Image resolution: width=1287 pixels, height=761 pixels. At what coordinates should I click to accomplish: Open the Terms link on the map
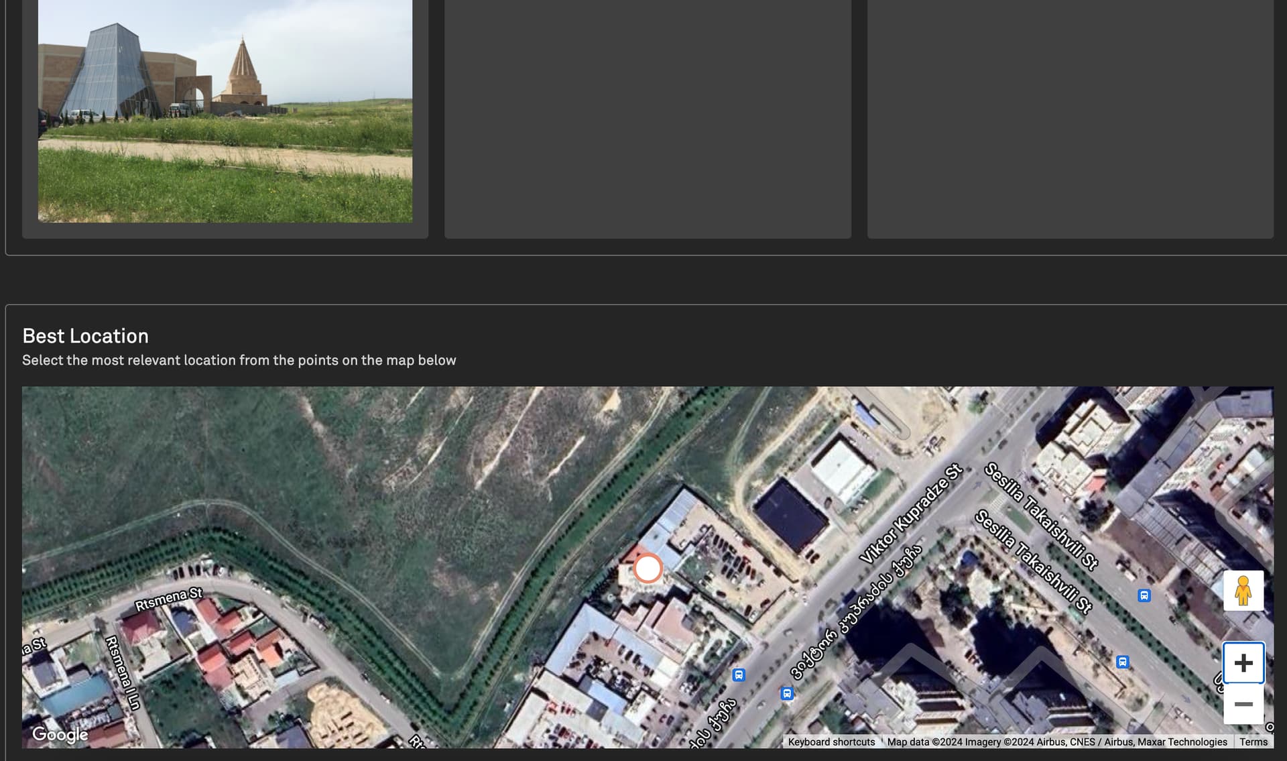point(1253,742)
